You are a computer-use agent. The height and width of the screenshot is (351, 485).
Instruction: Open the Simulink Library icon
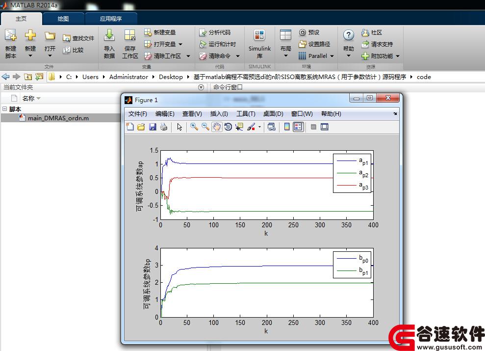259,35
